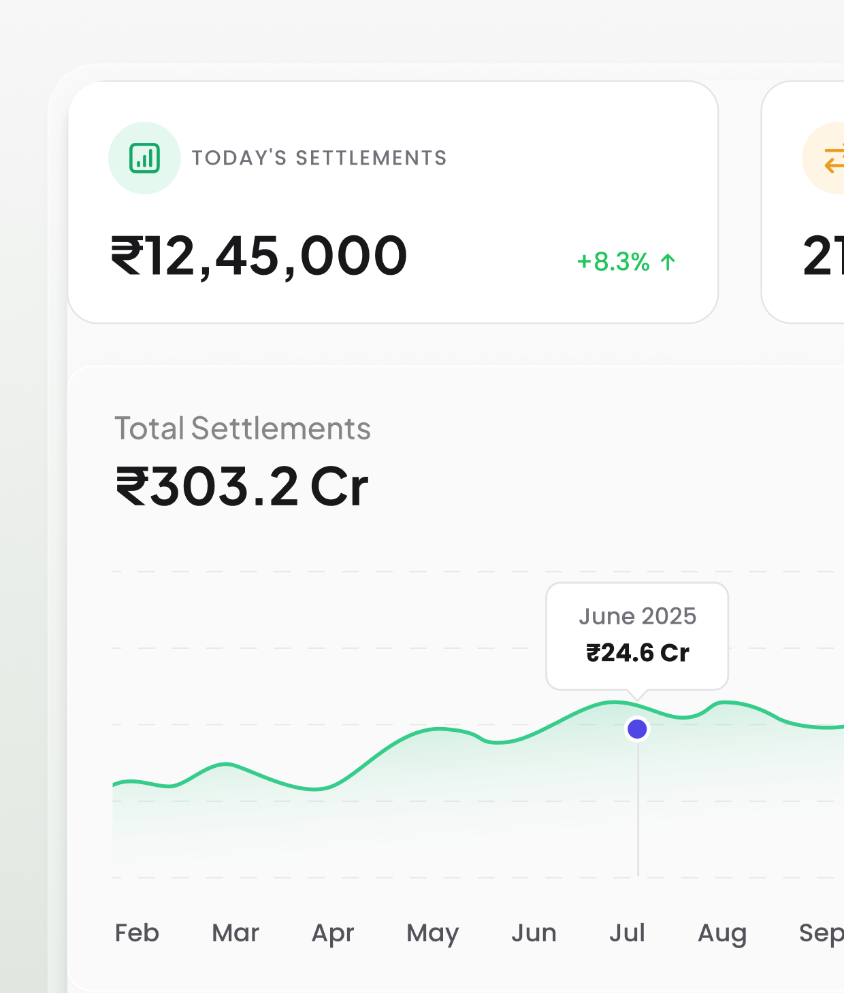The width and height of the screenshot is (844, 993).
Task: Click the ₹12,45,000 settlement amount
Action: click(259, 256)
